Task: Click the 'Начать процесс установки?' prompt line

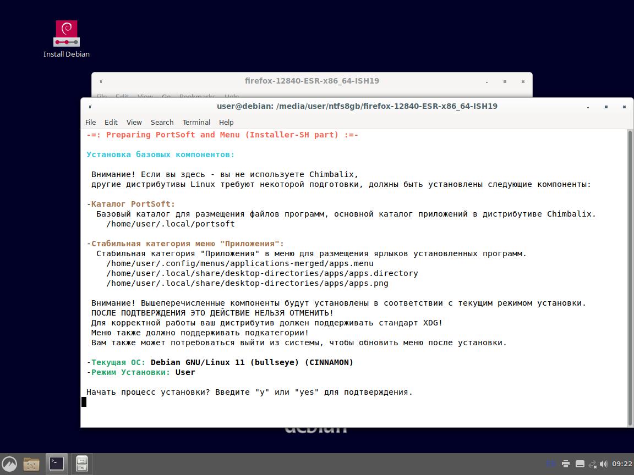Action: point(249,392)
